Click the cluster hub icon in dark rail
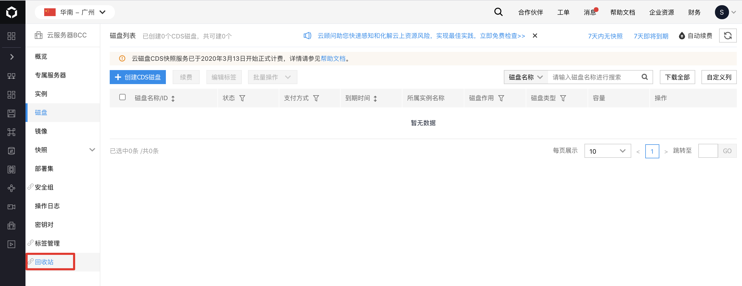742x286 pixels. tap(11, 188)
